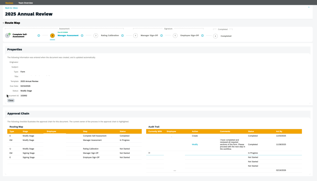Click info icon beside Manager Assessment step
This screenshot has height=181, width=317.
(x=82, y=36)
